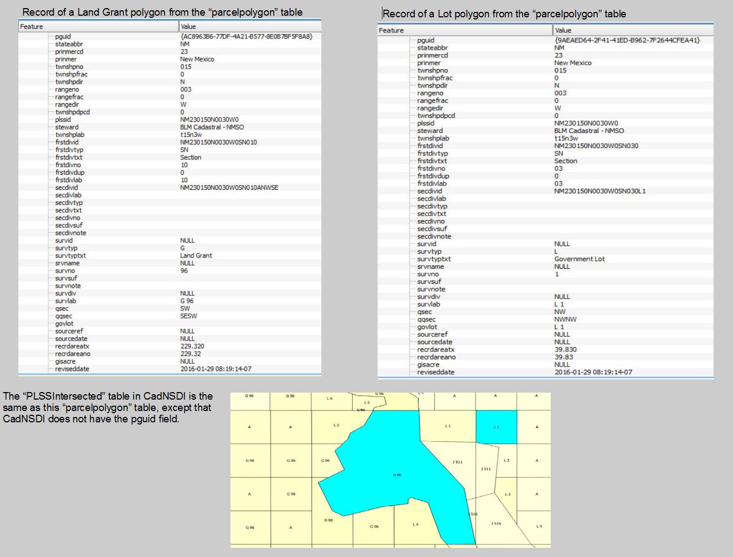Viewport: 733px width, 557px height.
Task: Select qsec value NW in Lot table
Action: pos(560,311)
